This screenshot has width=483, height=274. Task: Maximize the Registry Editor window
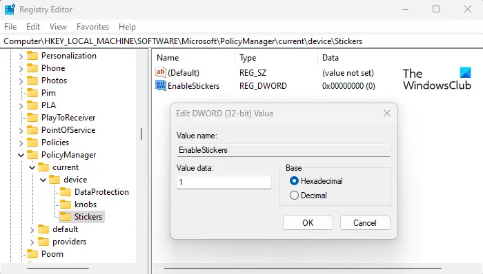(436, 9)
